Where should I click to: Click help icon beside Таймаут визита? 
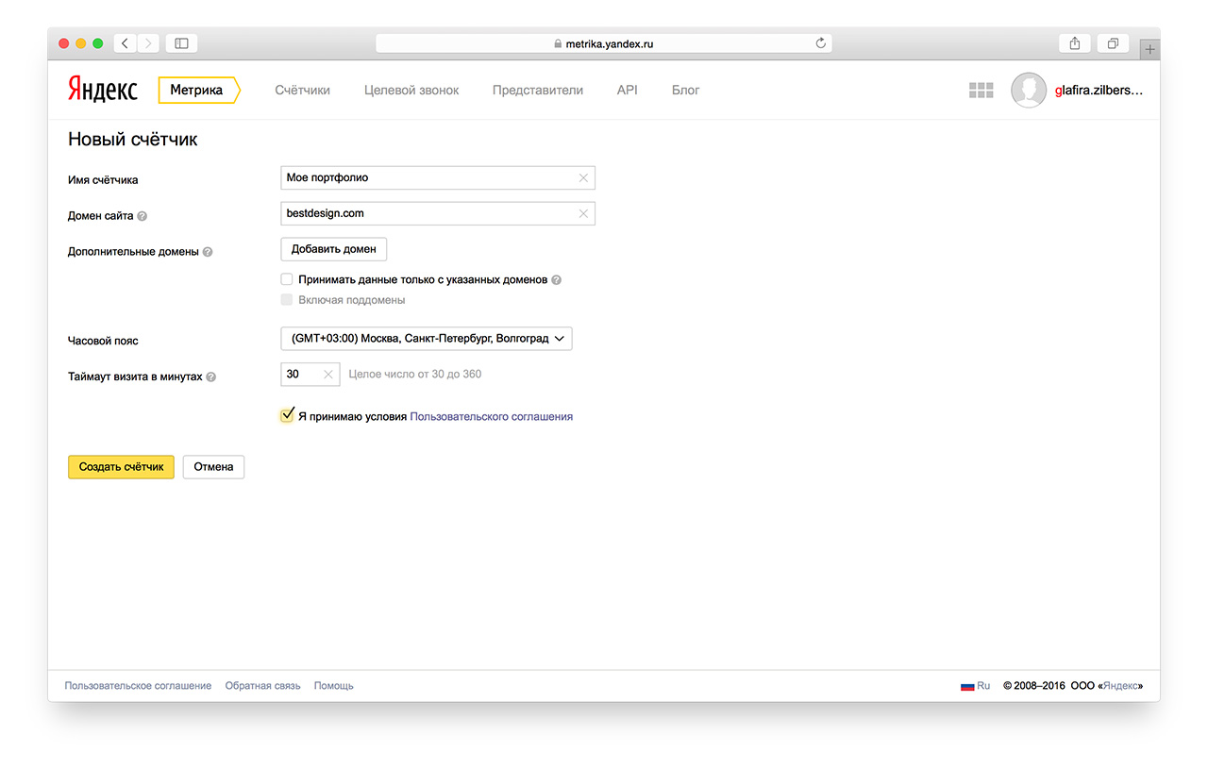(211, 377)
